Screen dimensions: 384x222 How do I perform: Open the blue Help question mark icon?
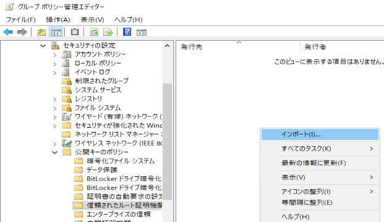[x=127, y=32]
